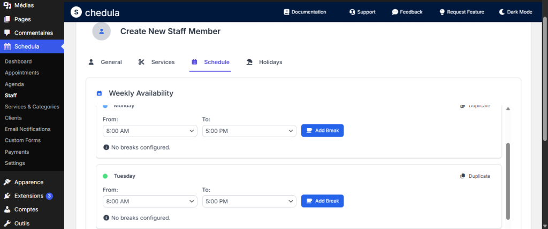Add a break for Monday

pyautogui.click(x=322, y=131)
